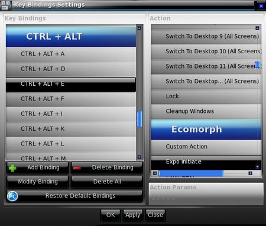Click the Action list scroll-up arrow
Image resolution: width=266 pixels, height=226 pixels.
257,28
